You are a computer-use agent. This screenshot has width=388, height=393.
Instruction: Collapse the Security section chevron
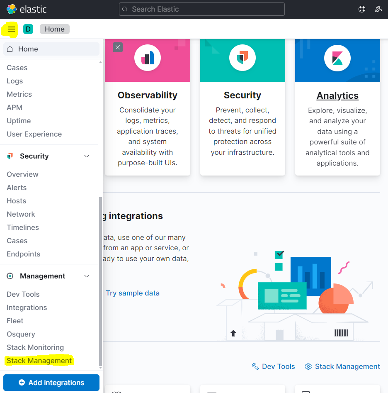87,156
